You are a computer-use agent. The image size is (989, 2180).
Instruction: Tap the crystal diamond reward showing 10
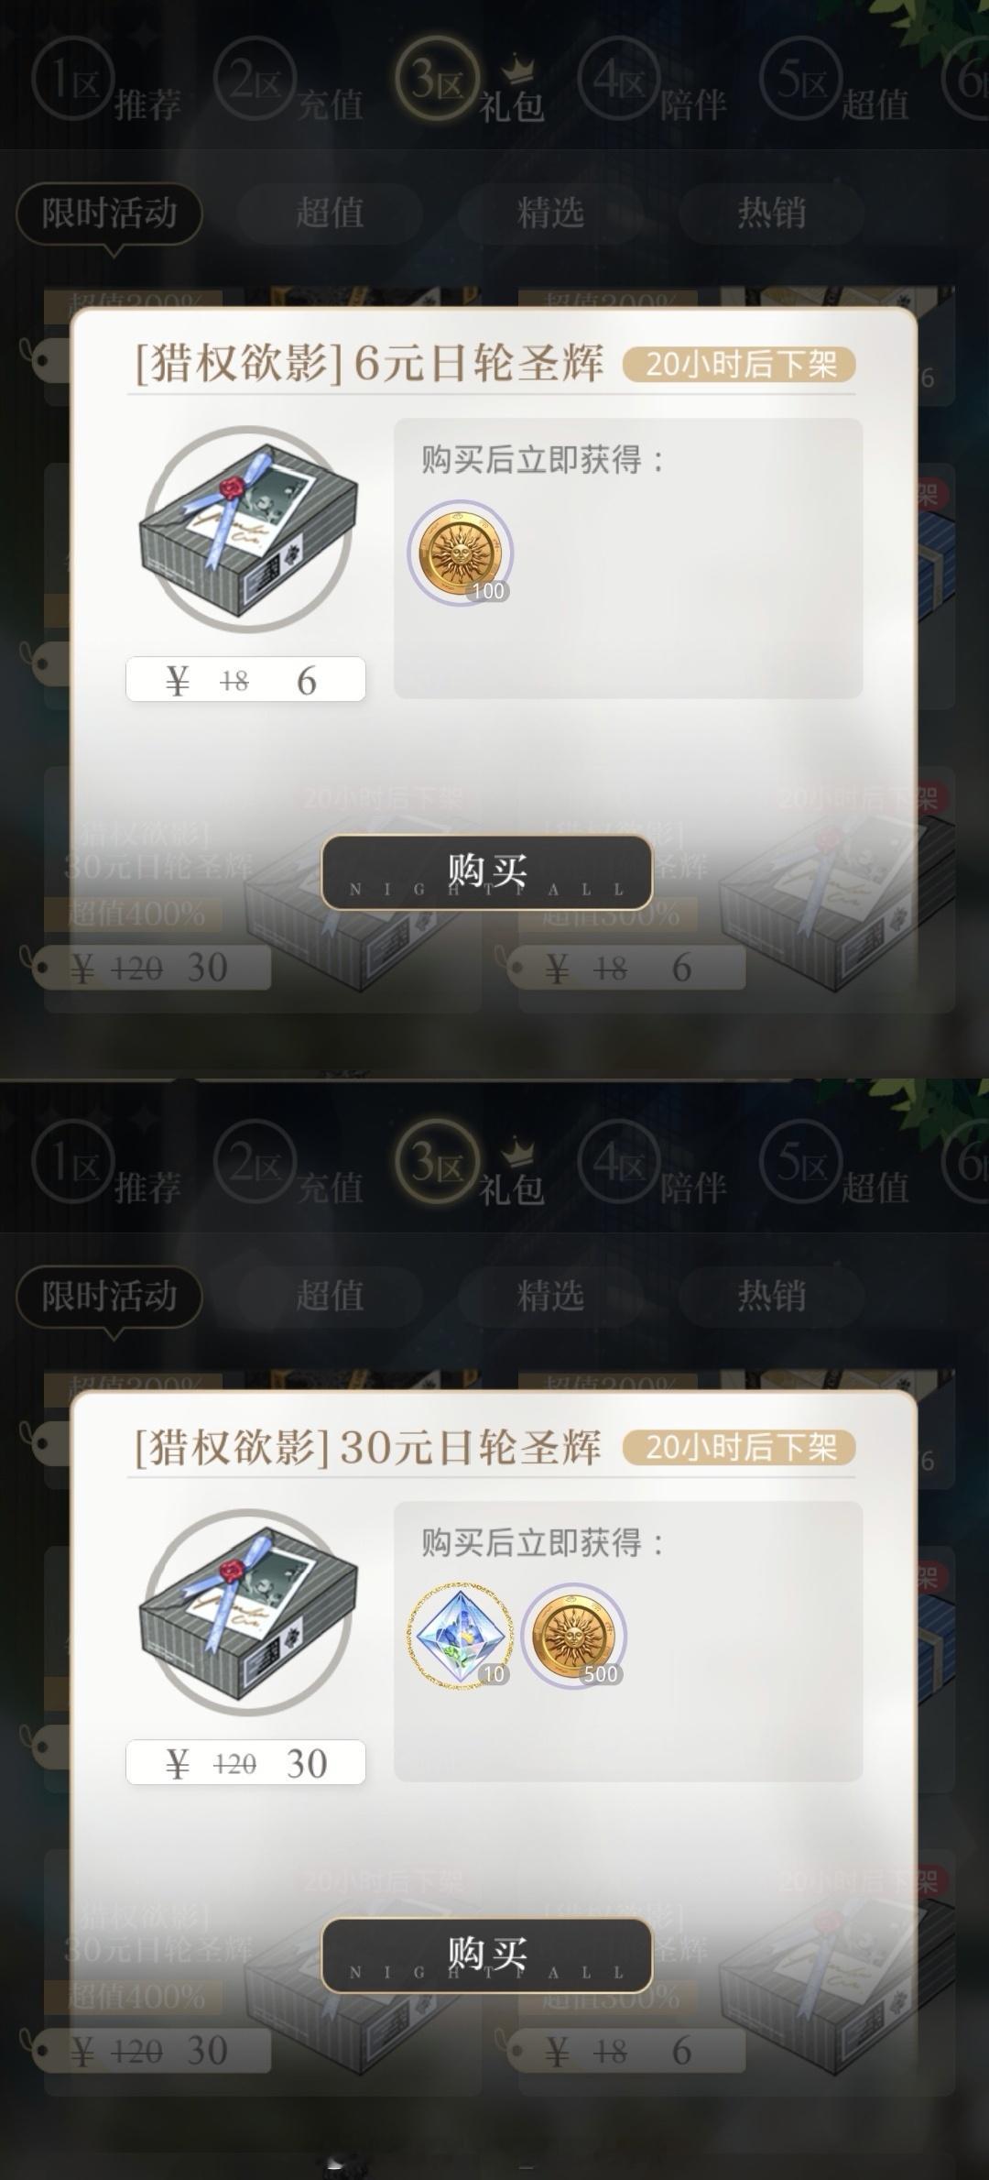pyautogui.click(x=460, y=1636)
